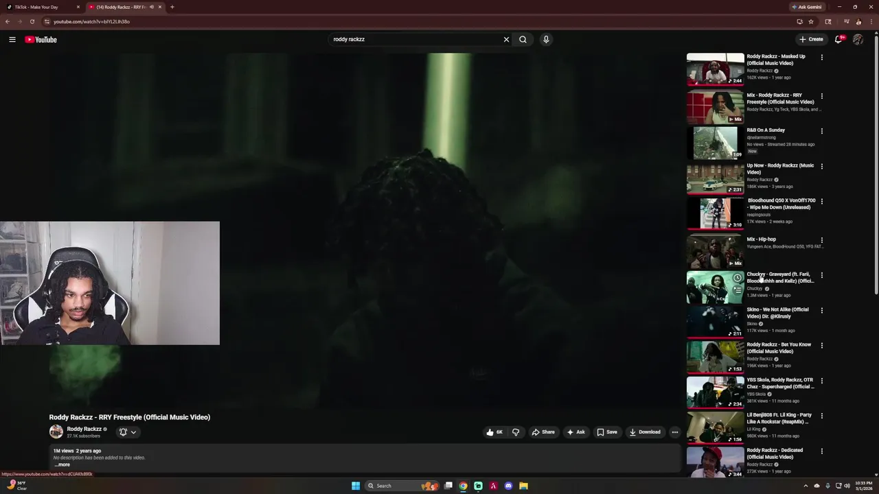Open Roddy Rackzz channel avatar

[x=56, y=432]
